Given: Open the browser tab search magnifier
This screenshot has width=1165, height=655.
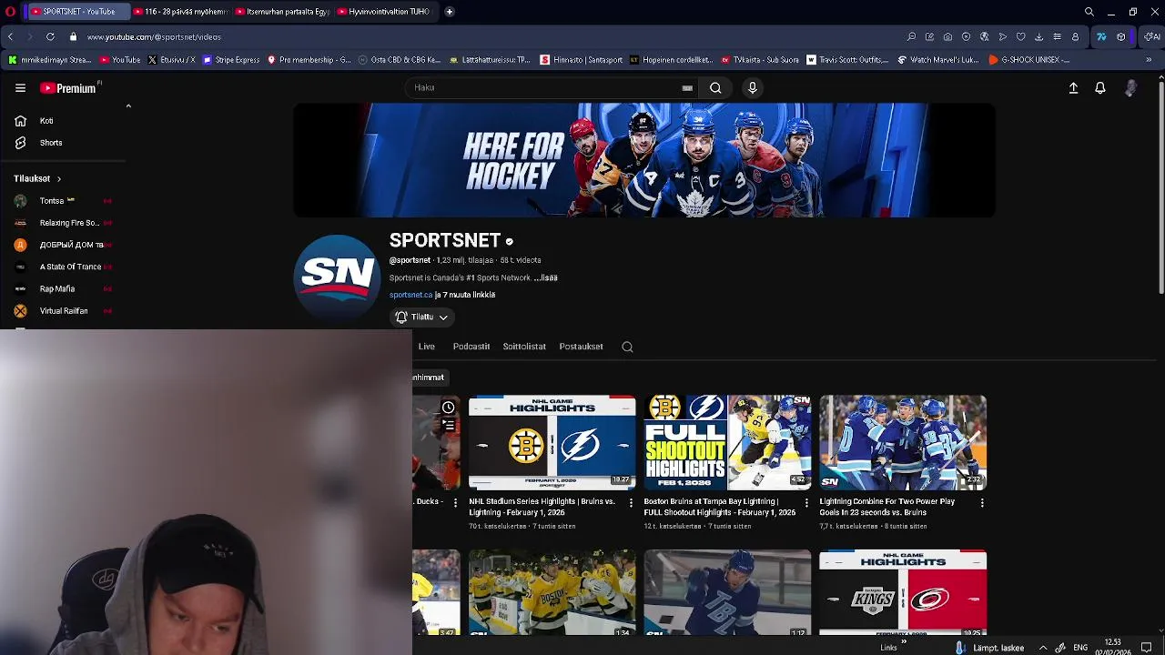Looking at the screenshot, I should (x=1089, y=12).
